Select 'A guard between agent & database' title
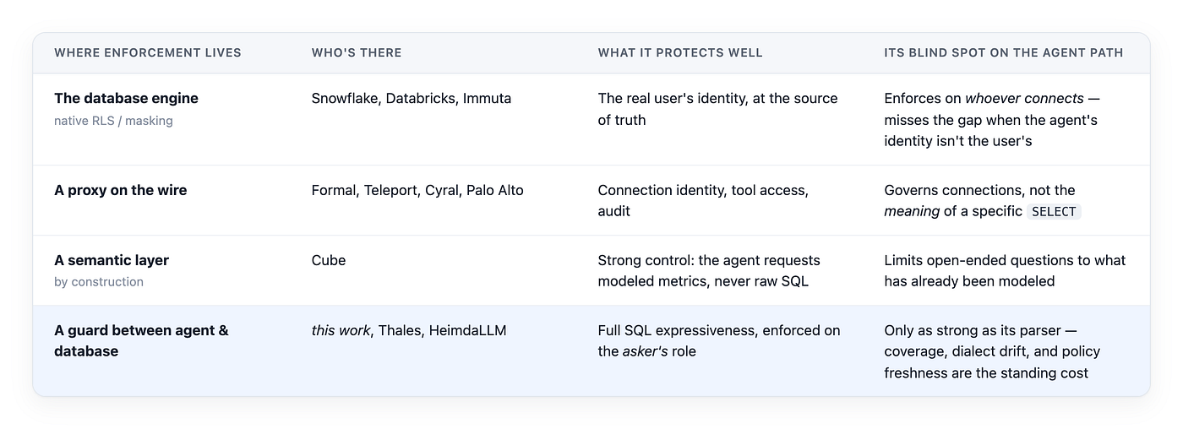1183x429 pixels. click(x=141, y=340)
